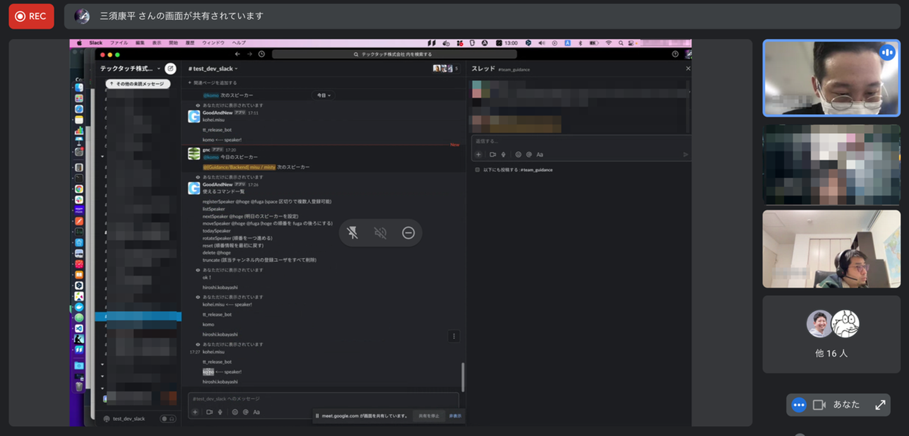
Task: Click the #test_dev_slack message input field
Action: 323,399
